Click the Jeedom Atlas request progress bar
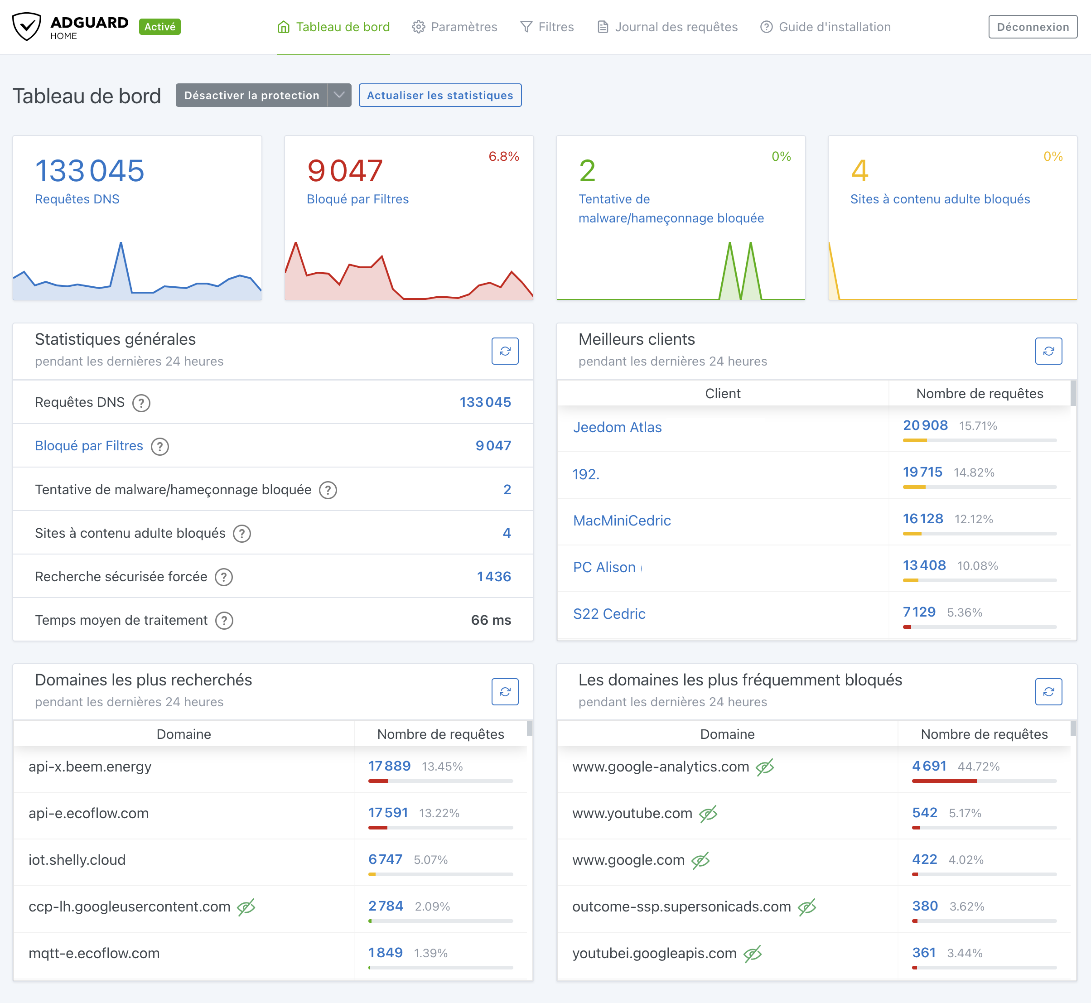1091x1003 pixels. (980, 440)
